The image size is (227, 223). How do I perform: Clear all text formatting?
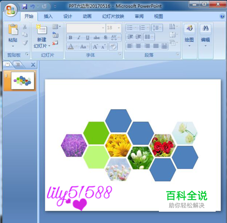113,47
